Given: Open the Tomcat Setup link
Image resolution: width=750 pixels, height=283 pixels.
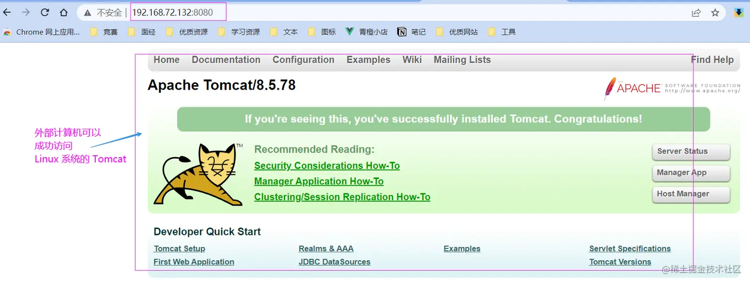Looking at the screenshot, I should tap(180, 249).
